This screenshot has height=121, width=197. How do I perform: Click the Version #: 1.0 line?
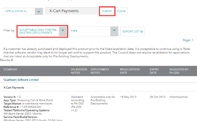[x=12, y=97]
